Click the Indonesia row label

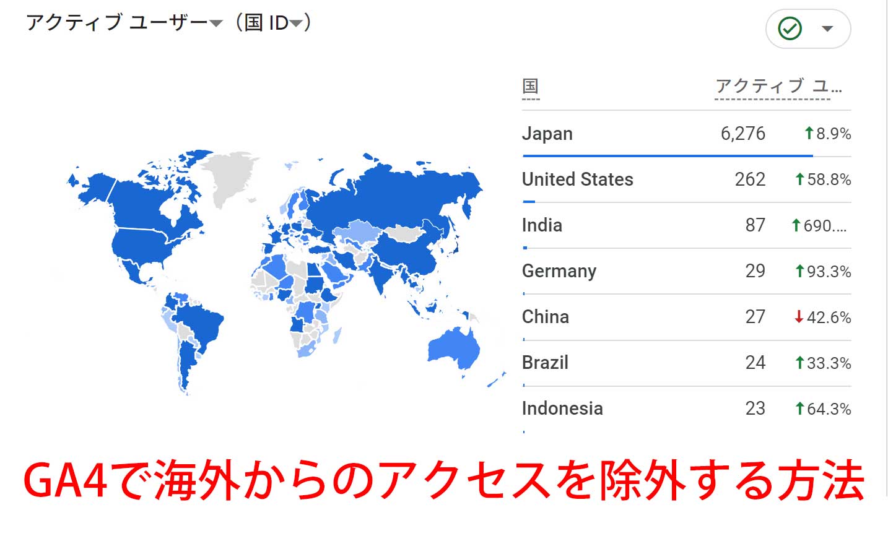pos(562,408)
